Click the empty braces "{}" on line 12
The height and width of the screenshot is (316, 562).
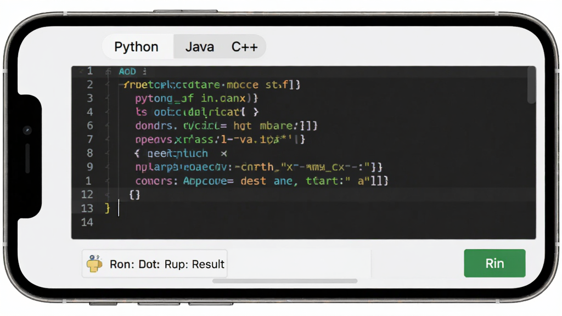(134, 195)
